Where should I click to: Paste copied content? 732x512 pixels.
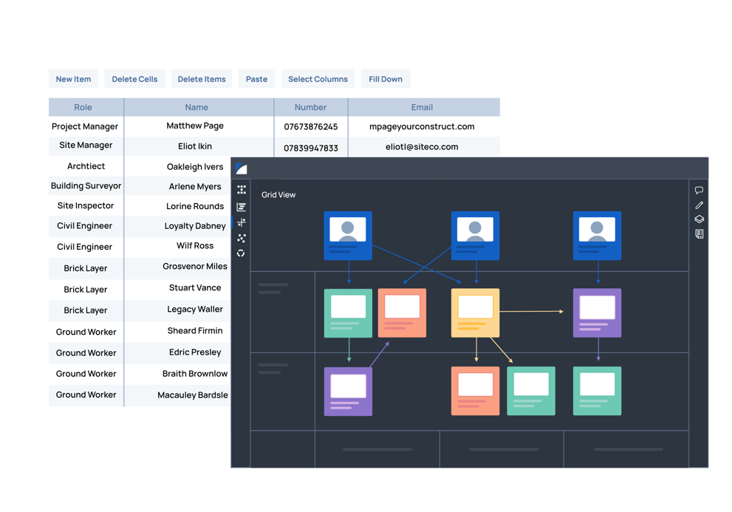256,79
